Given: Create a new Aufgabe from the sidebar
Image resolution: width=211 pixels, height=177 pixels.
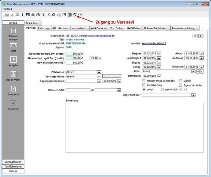Looking at the screenshot, I should click(x=13, y=59).
